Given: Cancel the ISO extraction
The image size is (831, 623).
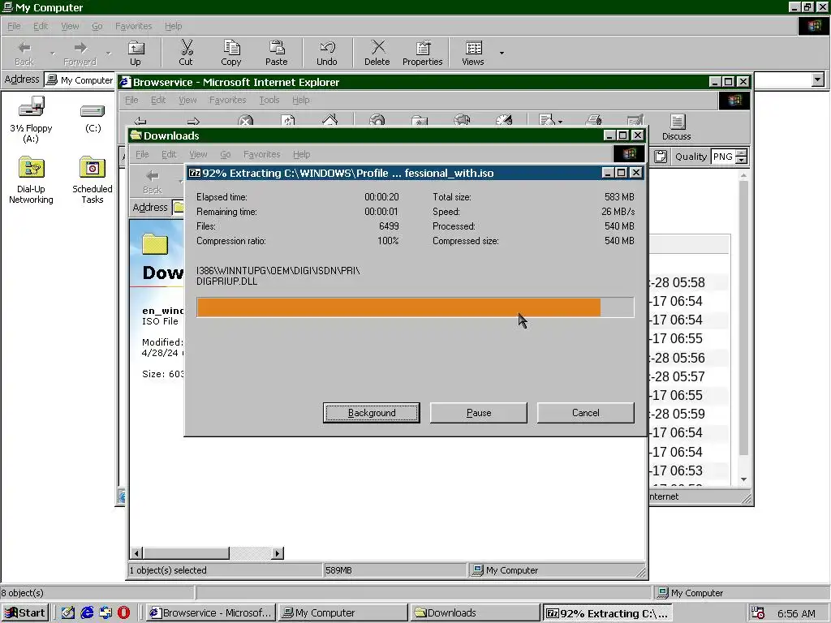Looking at the screenshot, I should point(586,413).
